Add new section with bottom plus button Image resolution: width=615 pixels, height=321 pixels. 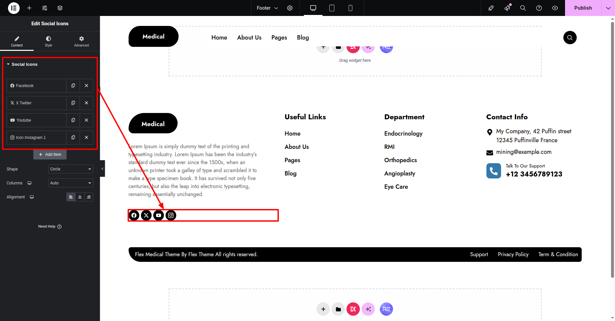click(323, 309)
